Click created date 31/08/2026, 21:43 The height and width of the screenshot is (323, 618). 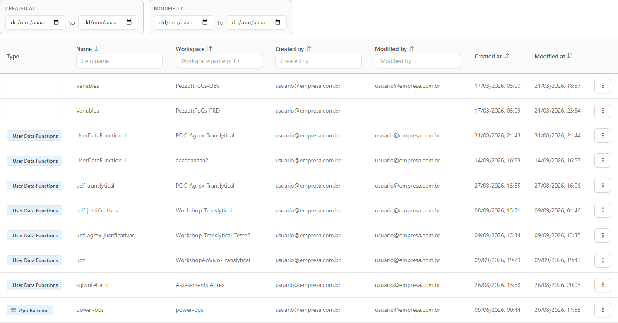click(x=498, y=135)
